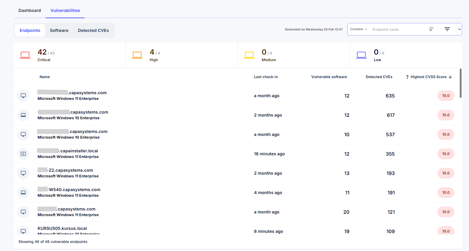This screenshot has height=251, width=469.
Task: Click the Endpoint name search field
Action: [399, 29]
